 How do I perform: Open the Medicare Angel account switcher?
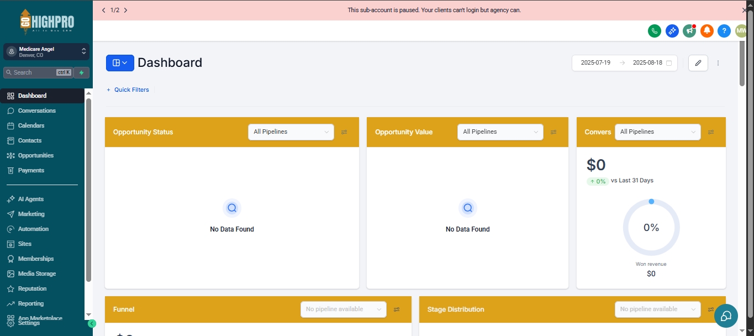click(x=46, y=52)
